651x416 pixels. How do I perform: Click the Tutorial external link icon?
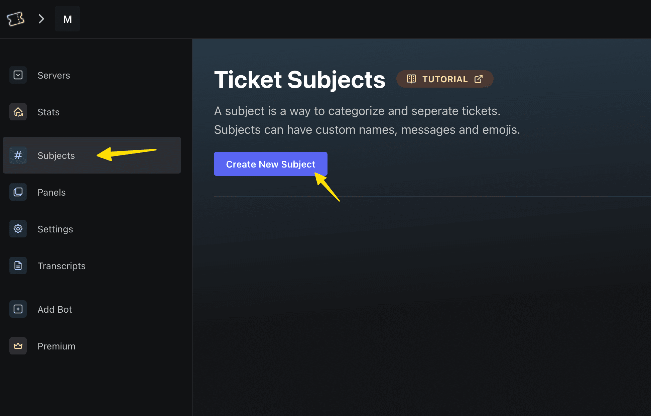479,79
